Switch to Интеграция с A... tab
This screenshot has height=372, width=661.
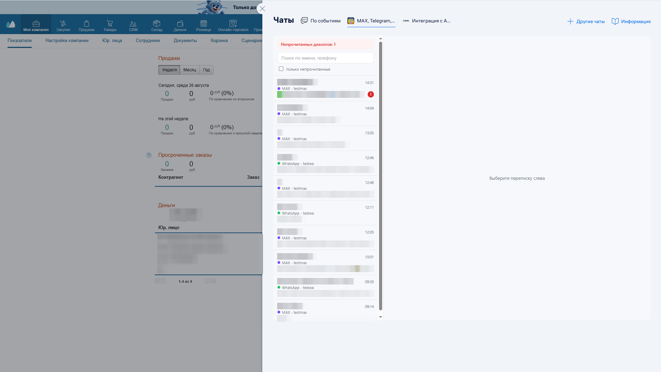(427, 21)
